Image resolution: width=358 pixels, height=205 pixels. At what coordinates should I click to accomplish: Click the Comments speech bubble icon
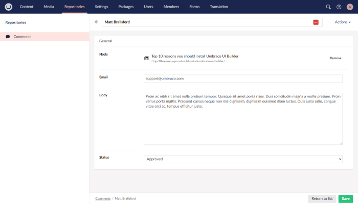coord(8,37)
